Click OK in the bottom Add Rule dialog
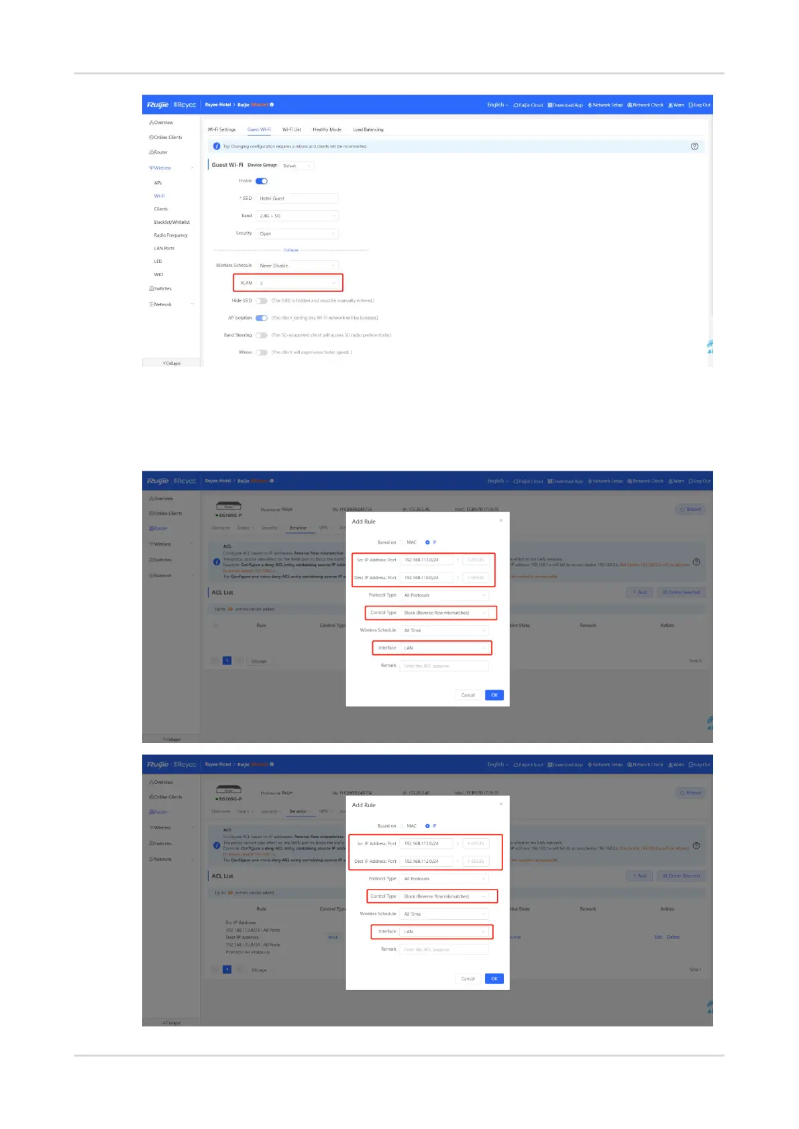This screenshot has width=799, height=1129. (x=494, y=979)
